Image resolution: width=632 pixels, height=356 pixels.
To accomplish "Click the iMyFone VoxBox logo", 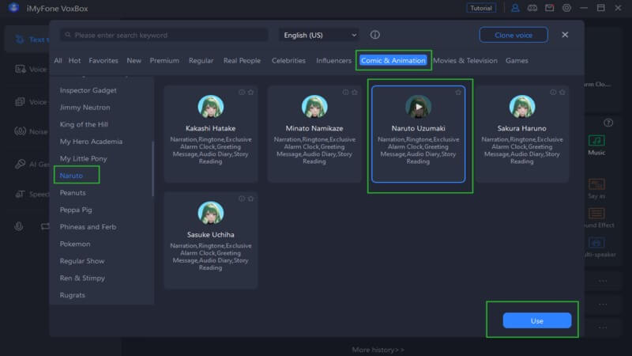I will [13, 8].
